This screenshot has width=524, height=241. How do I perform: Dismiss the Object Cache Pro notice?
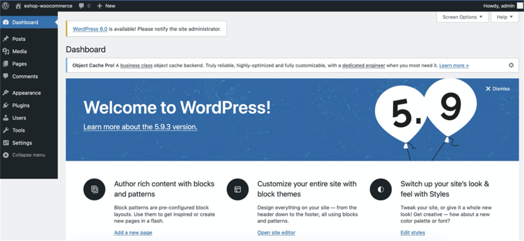[x=511, y=65]
